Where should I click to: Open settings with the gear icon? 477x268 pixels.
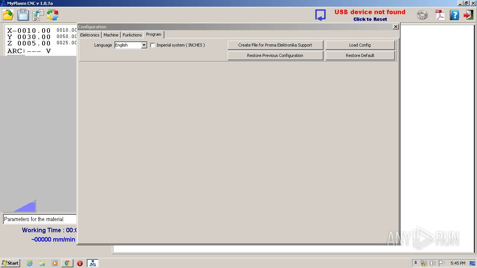(422, 15)
